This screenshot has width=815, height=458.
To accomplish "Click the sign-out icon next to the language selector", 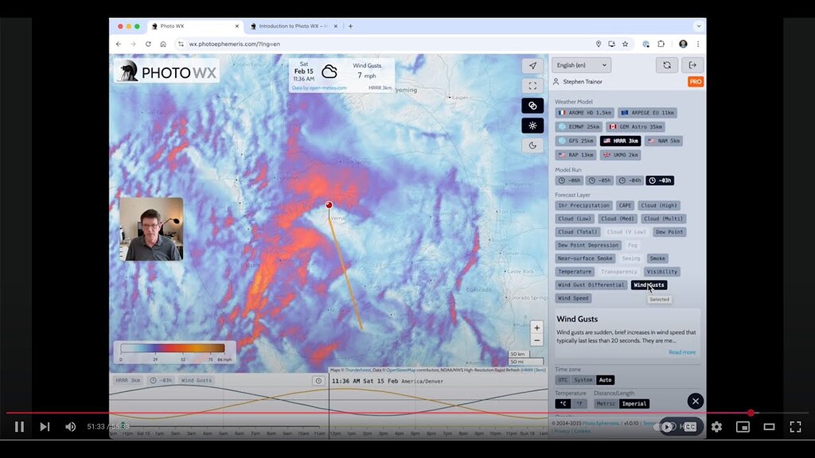I will [x=692, y=65].
